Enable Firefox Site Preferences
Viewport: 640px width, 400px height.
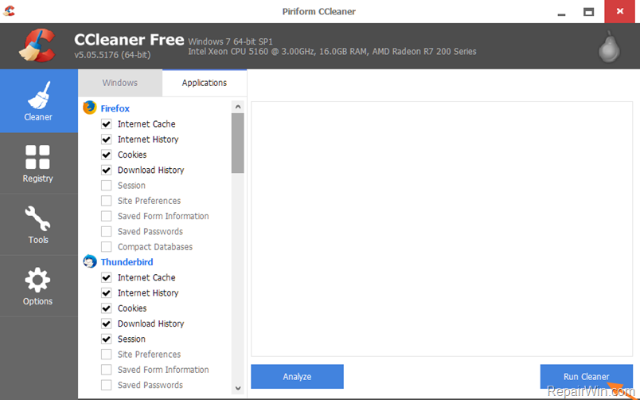106,201
